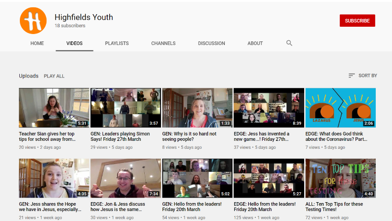Viewport: 392px width, 221px height.
Task: View the About tab
Action: coord(255,43)
